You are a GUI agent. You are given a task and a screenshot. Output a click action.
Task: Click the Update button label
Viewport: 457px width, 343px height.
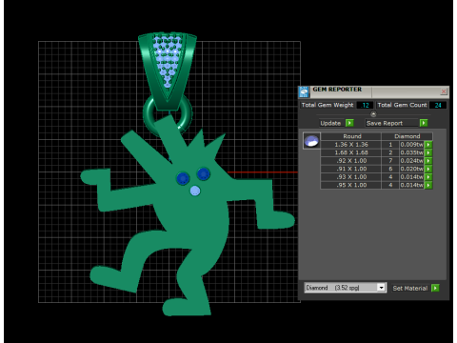(x=330, y=123)
